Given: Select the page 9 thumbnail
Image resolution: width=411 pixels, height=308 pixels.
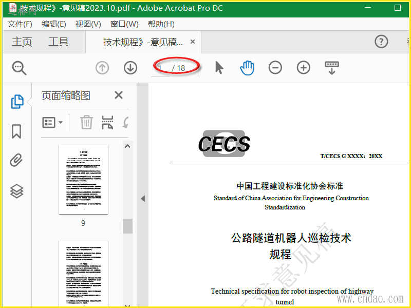Looking at the screenshot, I should 83,179.
